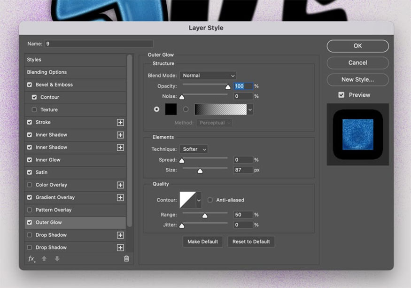Screen dimensions: 411x288
Task: Add another Color Overlay with plus icon
Action: [120, 185]
